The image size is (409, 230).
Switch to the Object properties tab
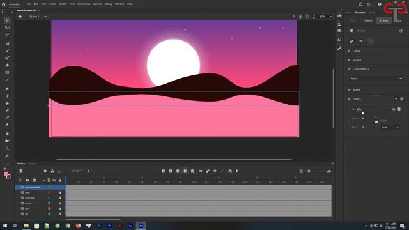click(x=368, y=20)
